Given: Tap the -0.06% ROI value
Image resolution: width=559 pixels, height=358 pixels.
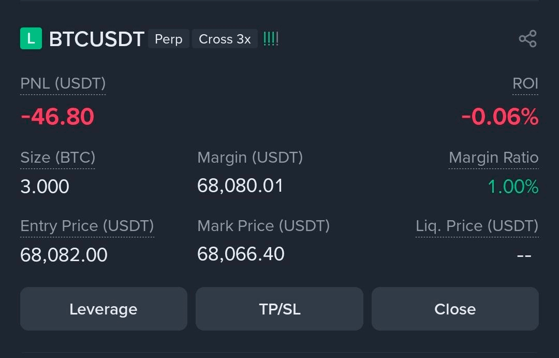Looking at the screenshot, I should [499, 117].
